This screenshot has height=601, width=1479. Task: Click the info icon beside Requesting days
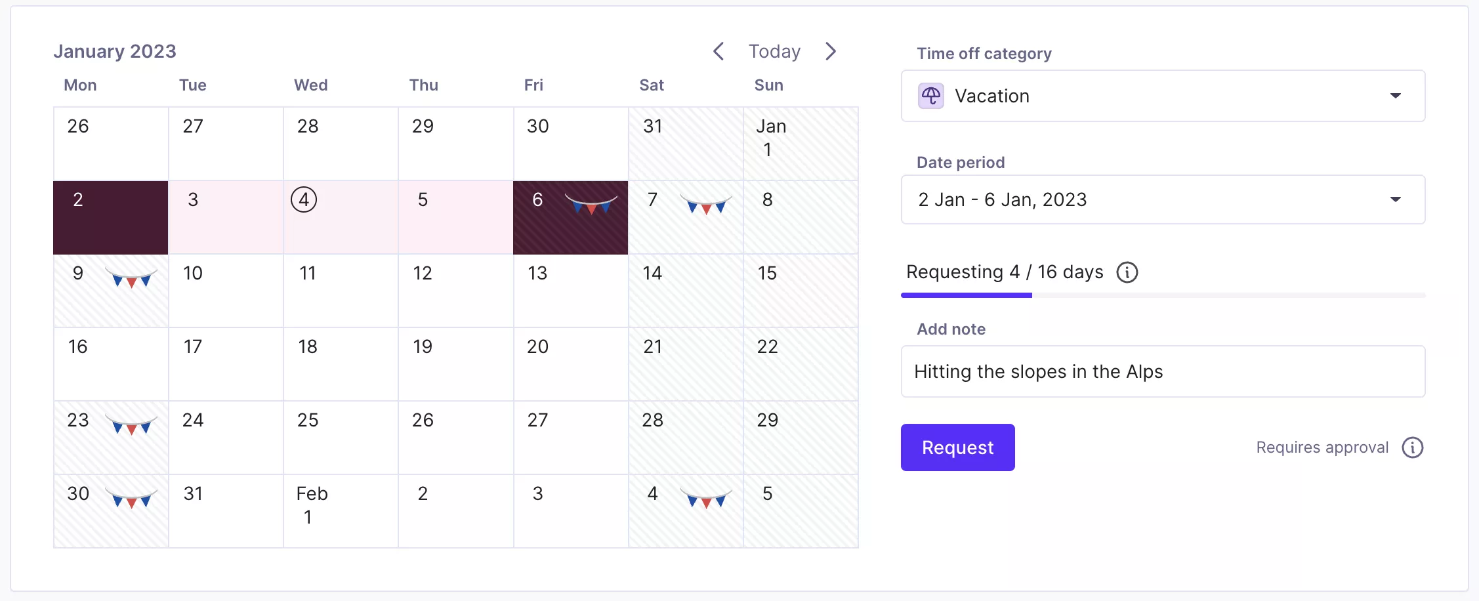[x=1127, y=272]
